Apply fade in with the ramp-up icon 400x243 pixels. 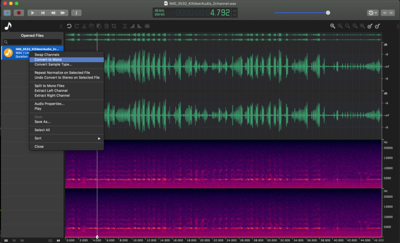coord(132,26)
